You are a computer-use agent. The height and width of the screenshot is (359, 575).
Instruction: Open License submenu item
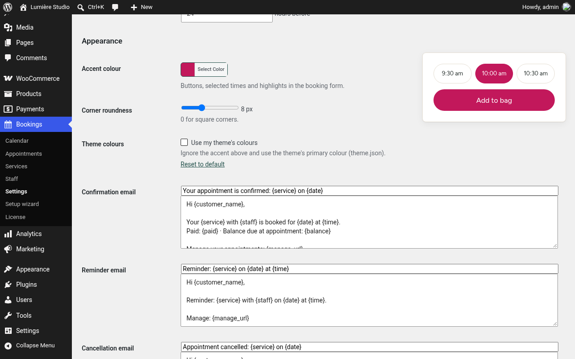pos(15,217)
